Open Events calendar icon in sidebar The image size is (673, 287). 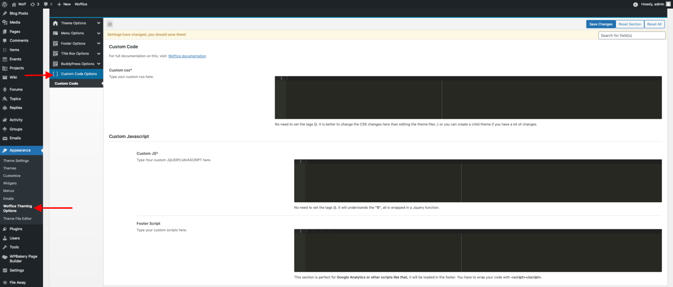tap(4, 59)
